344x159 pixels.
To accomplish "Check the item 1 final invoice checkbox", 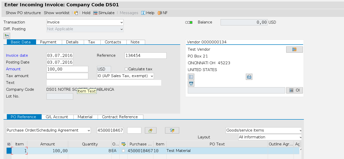I will [123, 151].
